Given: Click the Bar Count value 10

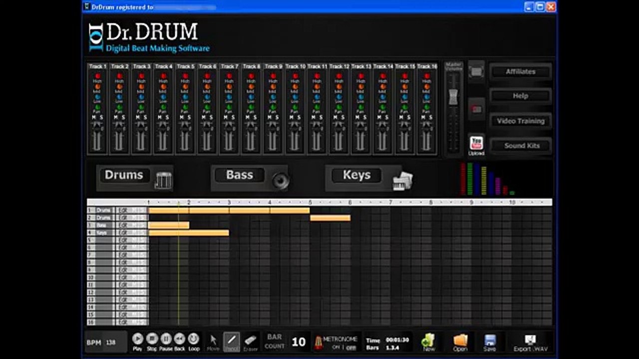Looking at the screenshot, I should click(x=299, y=342).
